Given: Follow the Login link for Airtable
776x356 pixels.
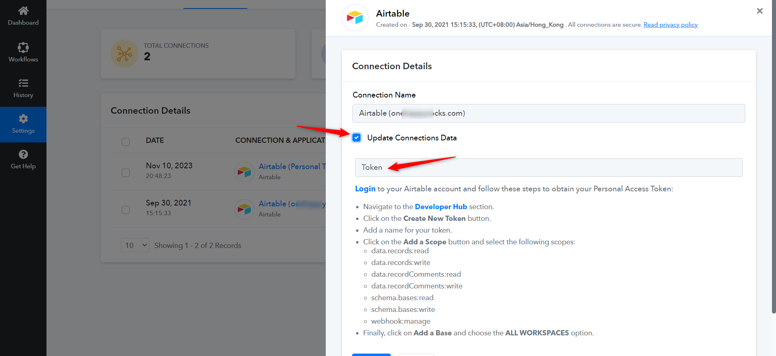Looking at the screenshot, I should click(x=365, y=189).
